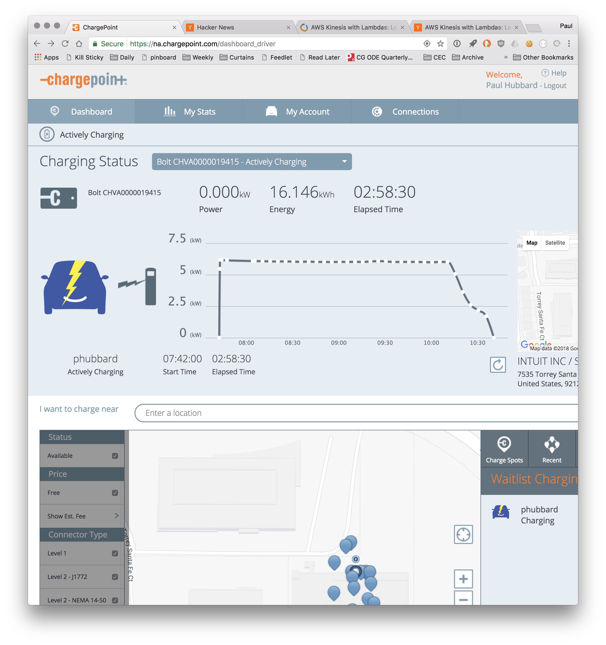Go to the Connections tab
This screenshot has width=606, height=645.
(x=405, y=112)
